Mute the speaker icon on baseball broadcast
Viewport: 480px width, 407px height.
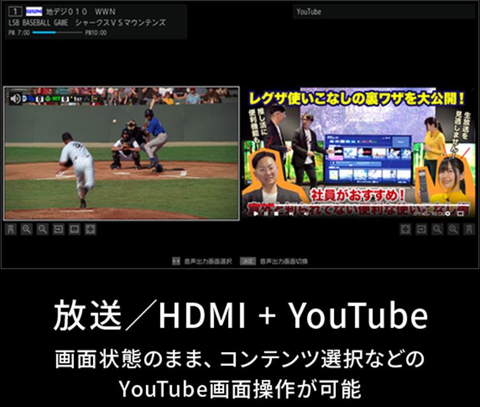(15, 98)
